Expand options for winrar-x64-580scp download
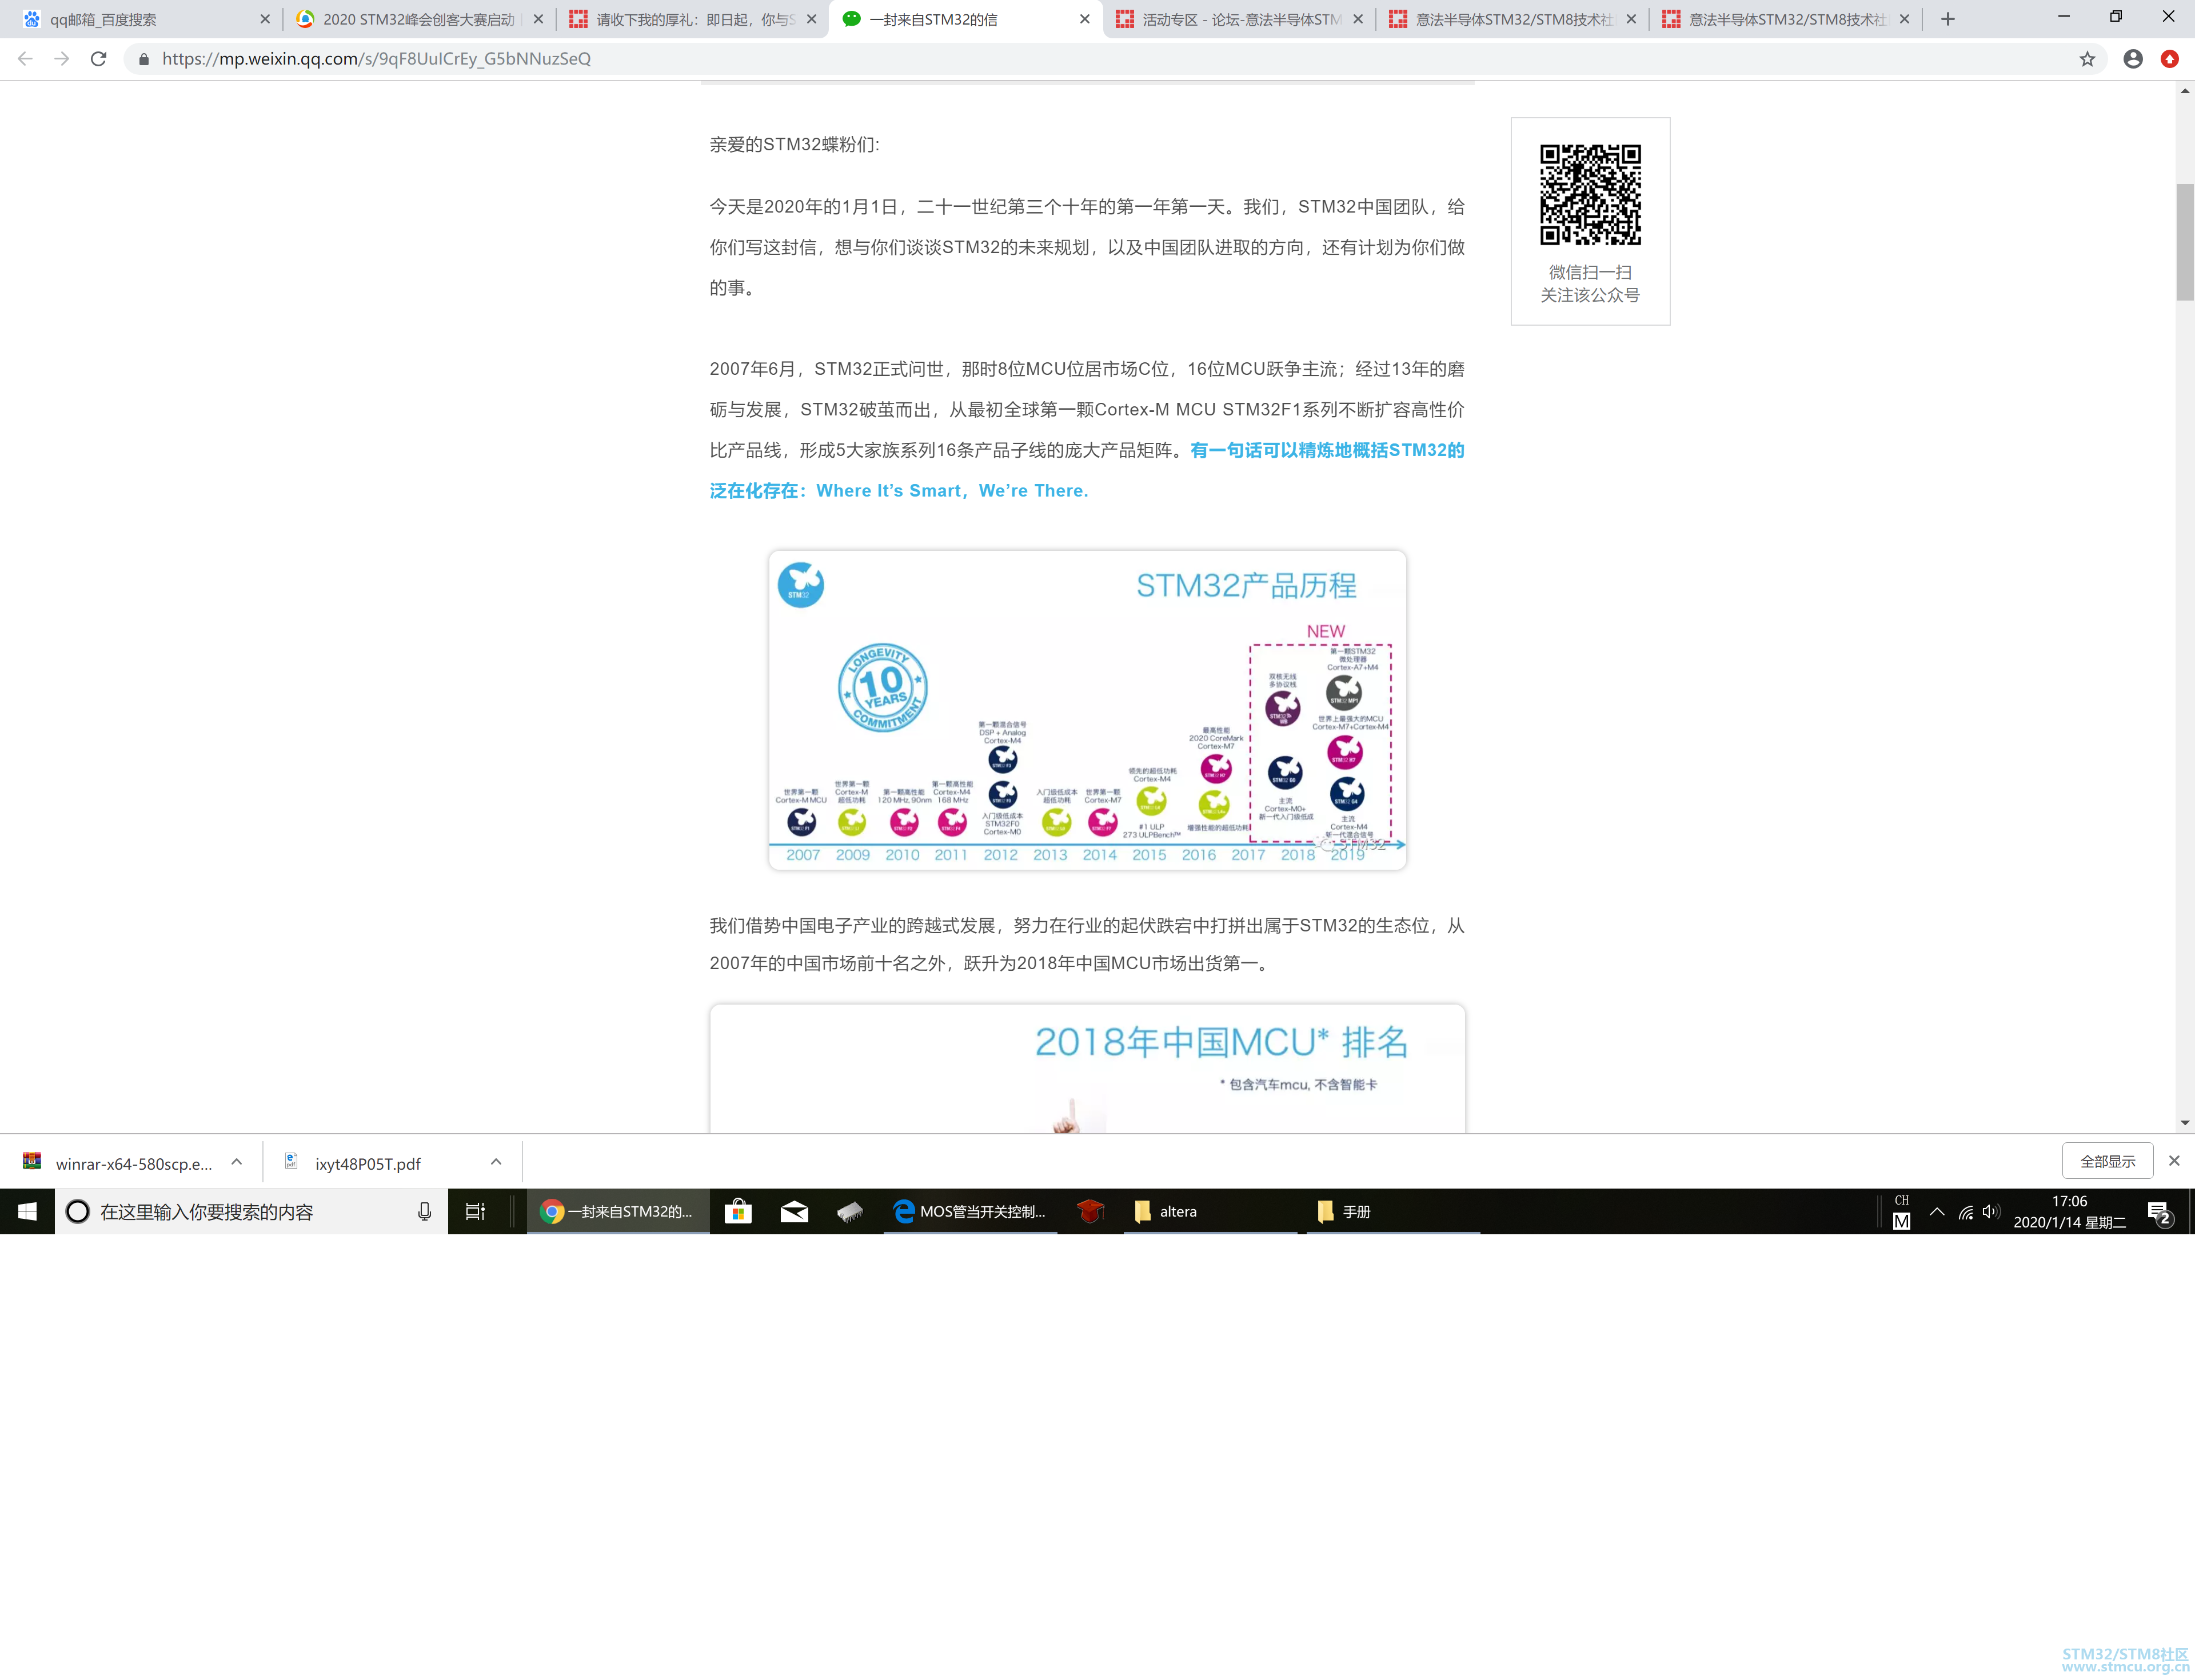Viewport: 2195px width, 1680px height. [236, 1162]
